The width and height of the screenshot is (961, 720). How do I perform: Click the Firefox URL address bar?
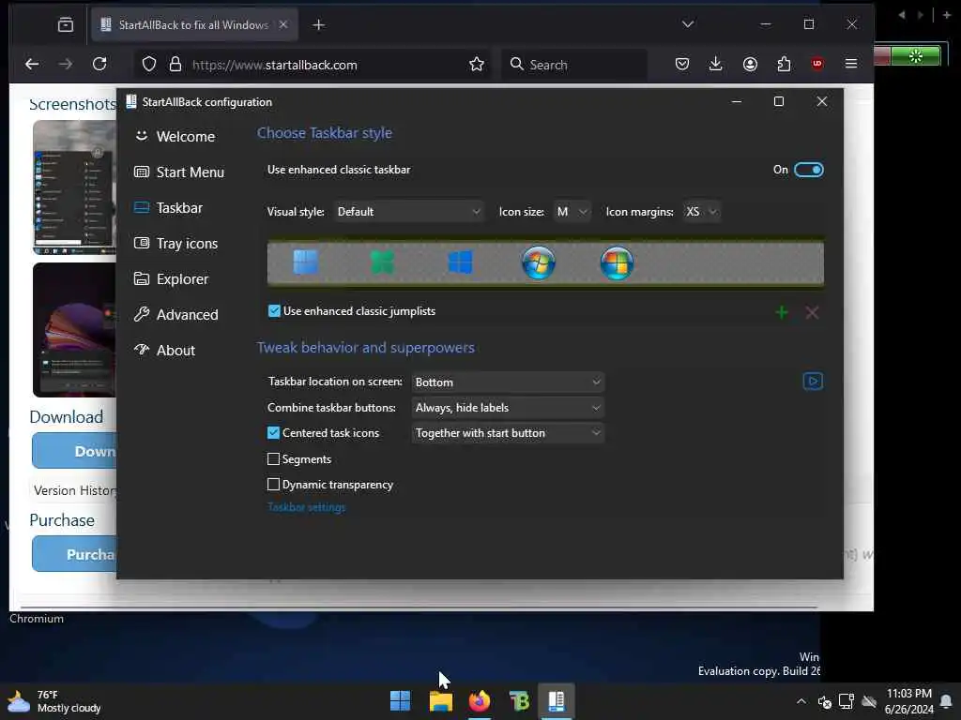(313, 65)
